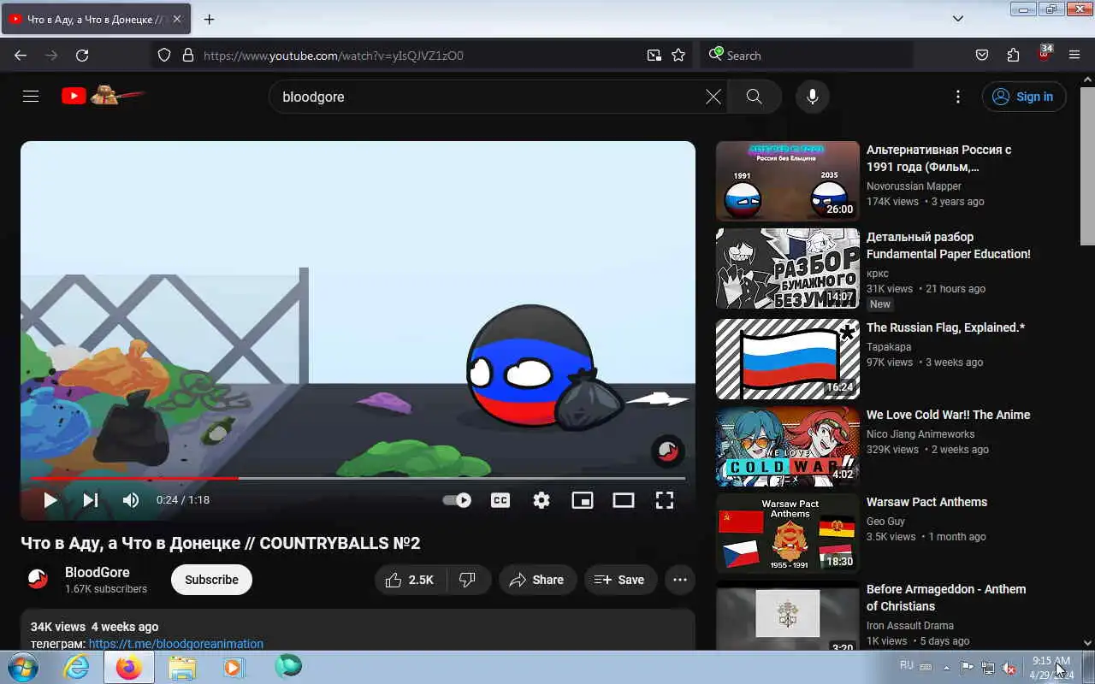
Task: Toggle closed captions in player
Action: [x=500, y=500]
